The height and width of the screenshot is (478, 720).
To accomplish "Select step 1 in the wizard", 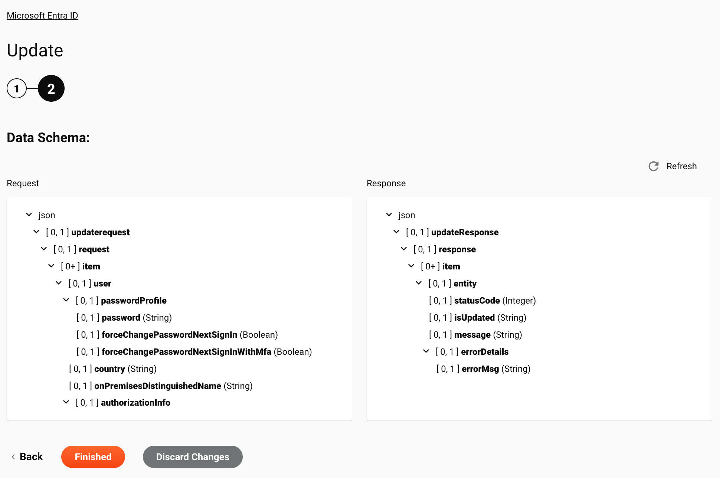I will pos(17,89).
